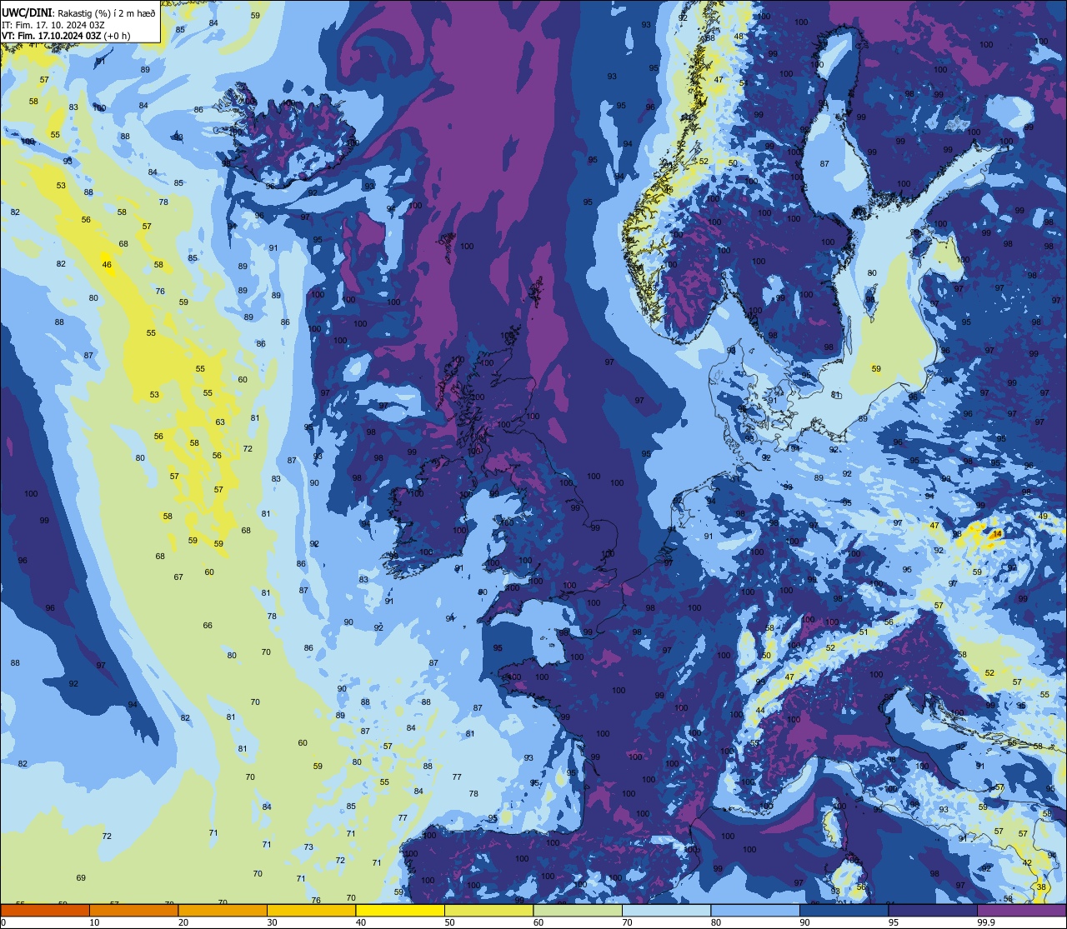The image size is (1067, 929).
Task: Click the humidity value '46' in the yellow Atlantic patch
Action: coord(107,264)
